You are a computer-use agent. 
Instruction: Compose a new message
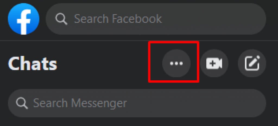252,63
